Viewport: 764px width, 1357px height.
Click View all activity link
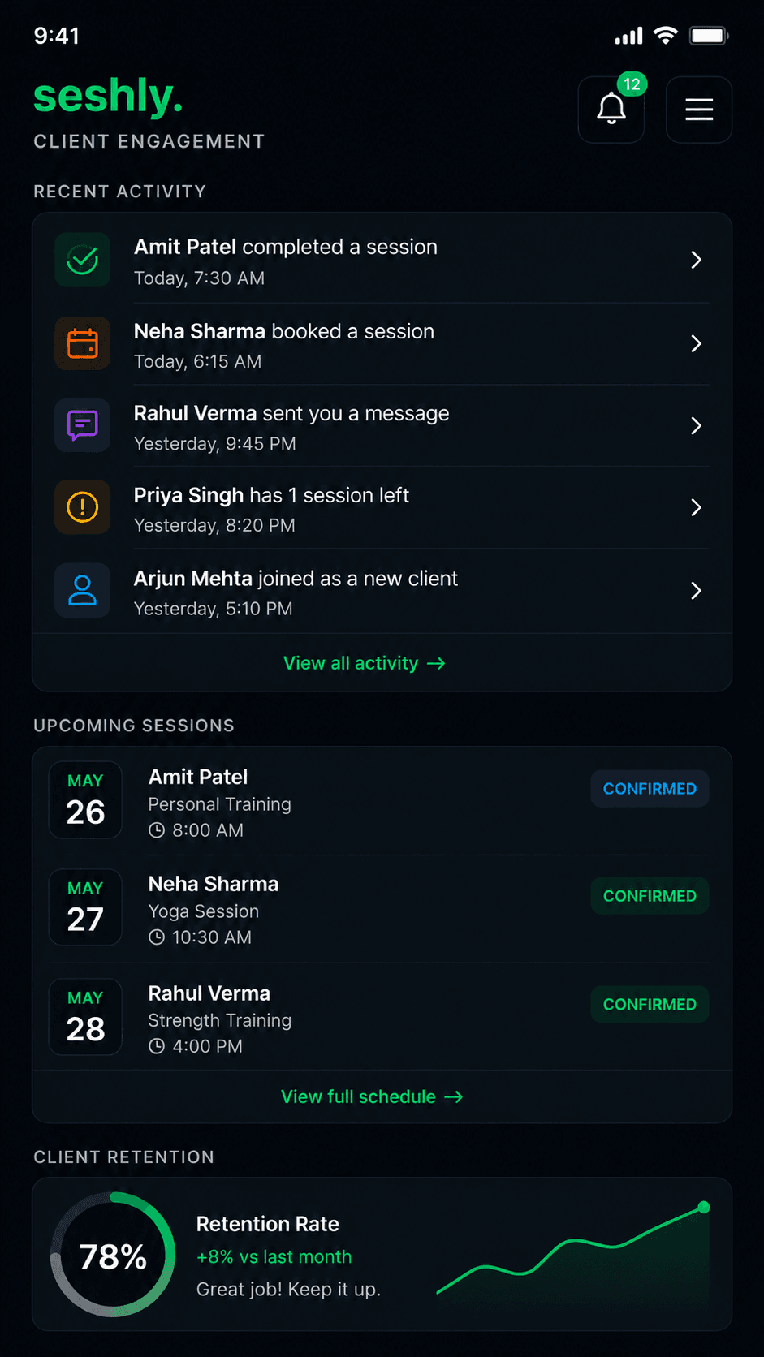365,663
